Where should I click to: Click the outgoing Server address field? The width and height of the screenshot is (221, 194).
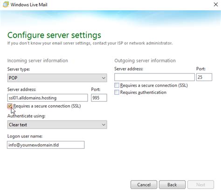pyautogui.click(x=154, y=77)
